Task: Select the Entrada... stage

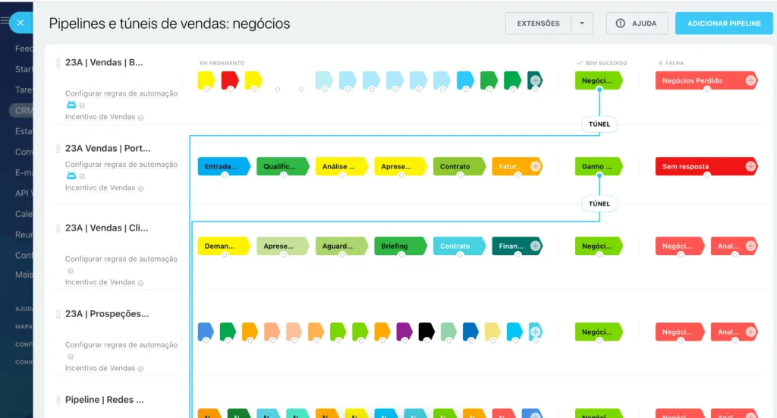Action: tap(224, 166)
